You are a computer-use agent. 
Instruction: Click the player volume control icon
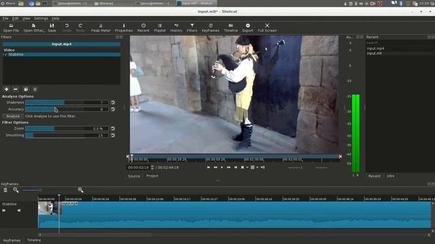click(262, 167)
